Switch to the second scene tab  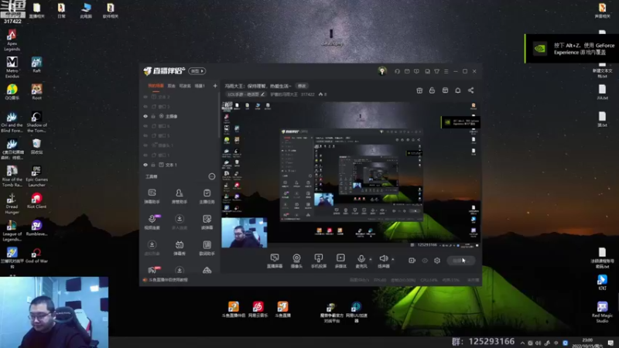[171, 86]
